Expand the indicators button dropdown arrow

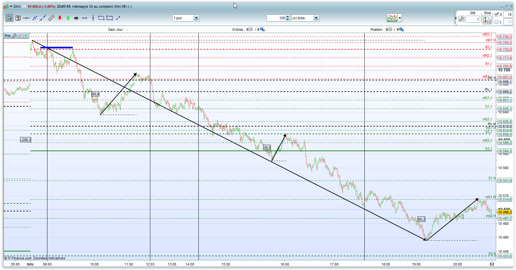click(400, 18)
